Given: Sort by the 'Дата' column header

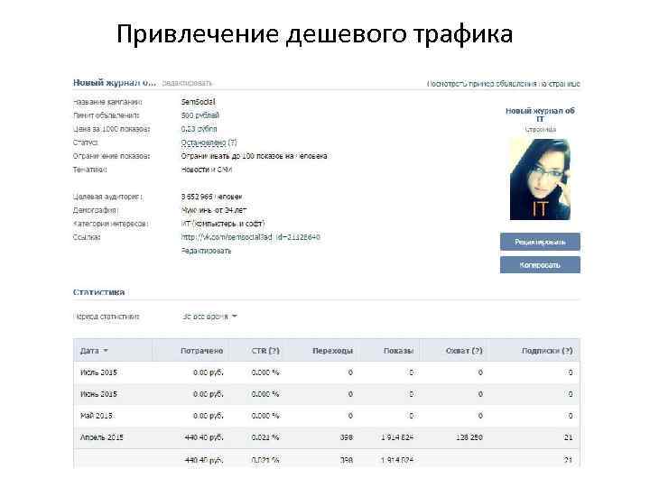Looking at the screenshot, I should (x=94, y=351).
